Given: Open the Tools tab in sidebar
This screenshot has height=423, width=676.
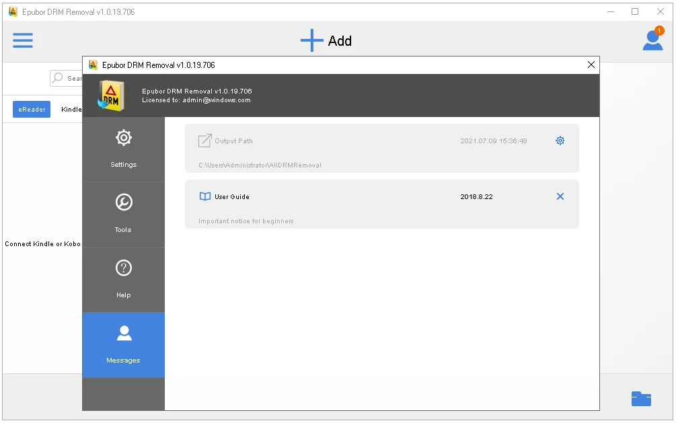Looking at the screenshot, I should [x=123, y=215].
